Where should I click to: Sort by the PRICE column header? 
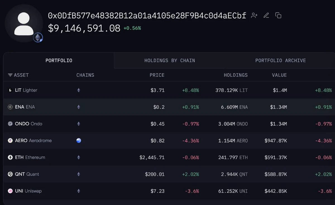click(157, 75)
